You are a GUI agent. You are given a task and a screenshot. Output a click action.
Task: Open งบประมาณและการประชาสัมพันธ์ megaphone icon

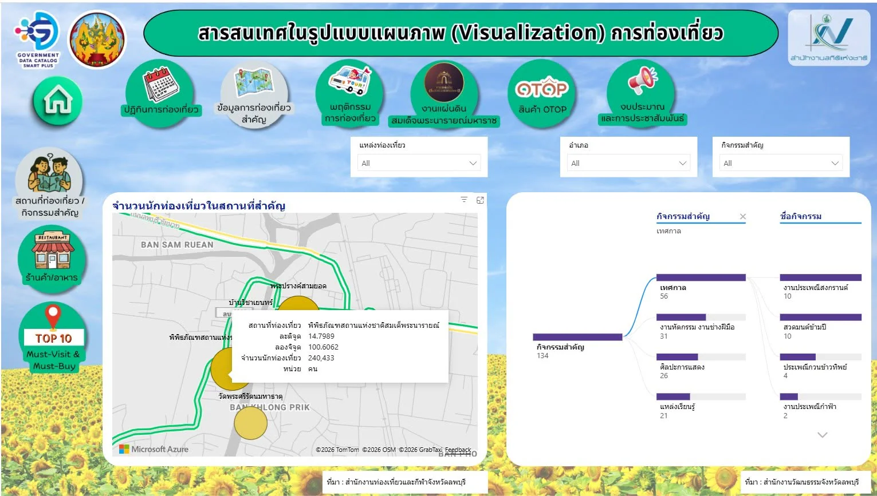pos(642,93)
